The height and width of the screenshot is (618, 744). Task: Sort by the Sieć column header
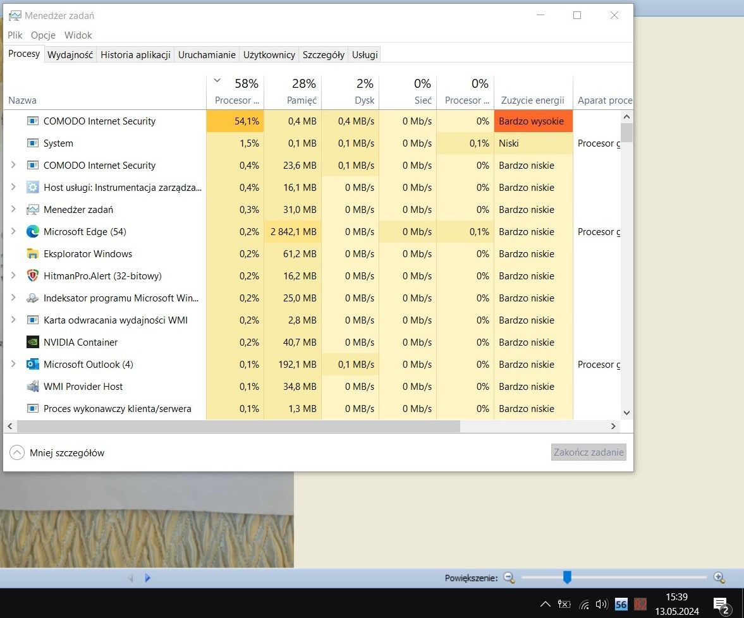pyautogui.click(x=408, y=92)
